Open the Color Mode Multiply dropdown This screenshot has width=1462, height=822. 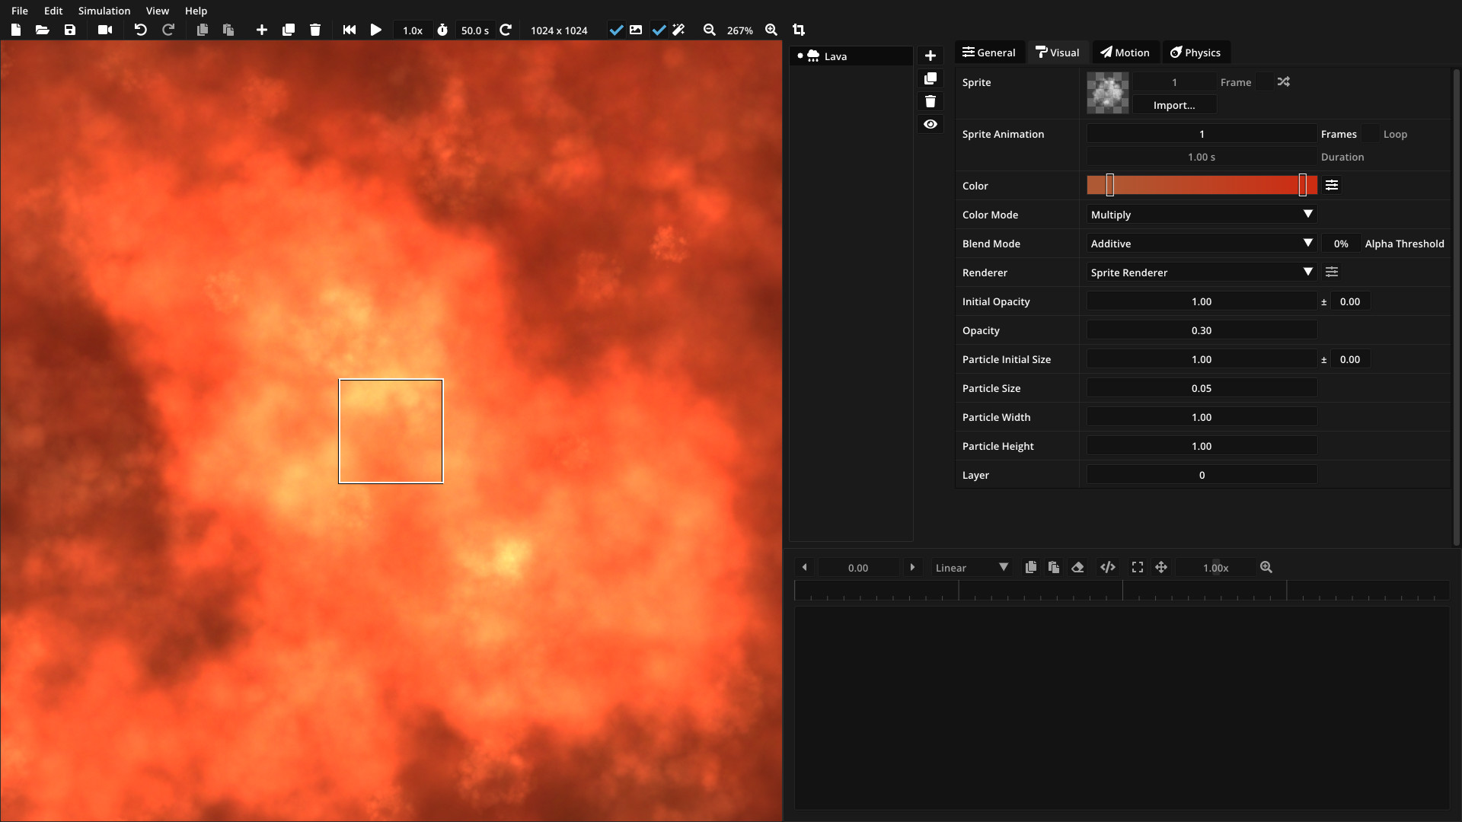[1202, 215]
